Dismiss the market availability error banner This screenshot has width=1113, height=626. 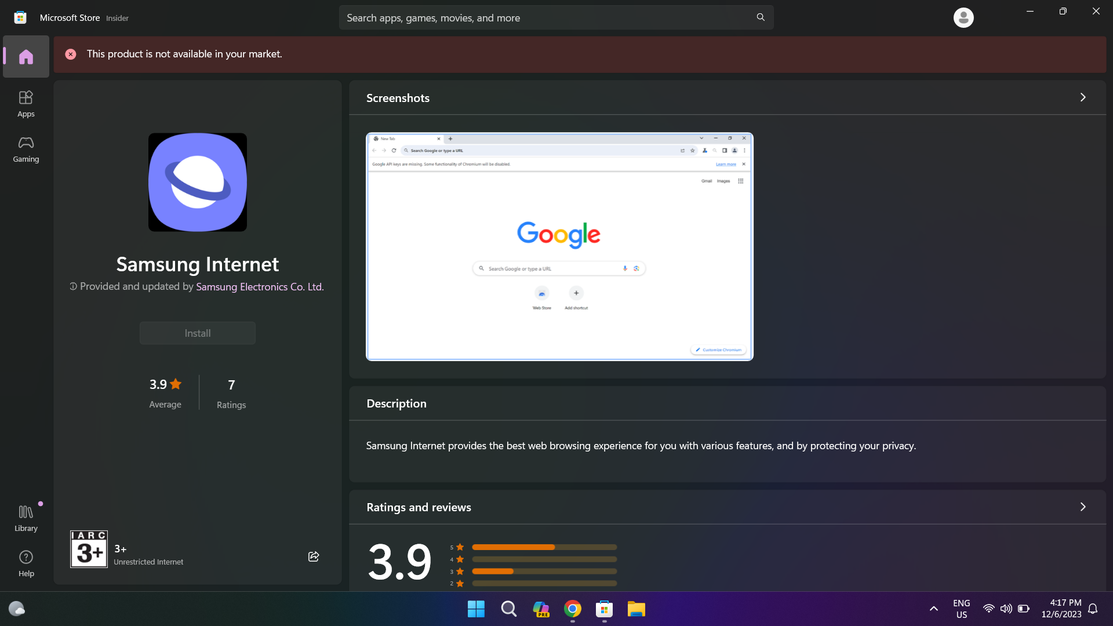click(x=70, y=54)
